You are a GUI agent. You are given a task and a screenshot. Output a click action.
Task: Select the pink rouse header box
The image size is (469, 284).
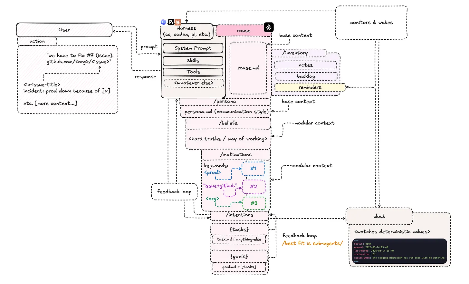coord(243,31)
